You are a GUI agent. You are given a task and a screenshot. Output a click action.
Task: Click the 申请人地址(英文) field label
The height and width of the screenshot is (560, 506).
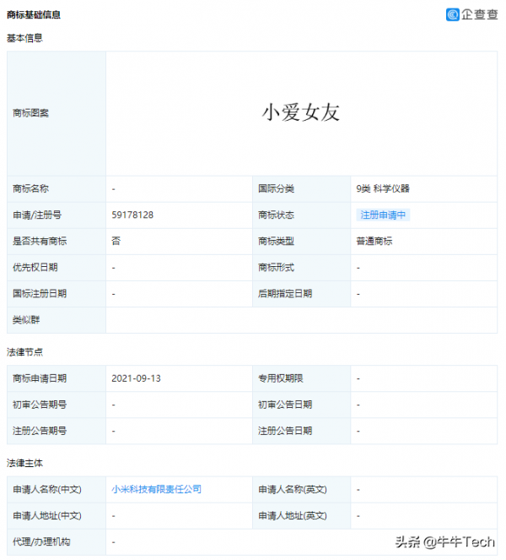coord(293,516)
